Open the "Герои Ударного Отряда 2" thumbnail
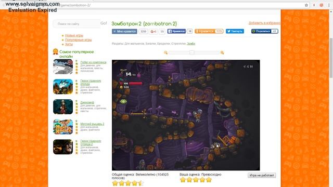Image resolution: width=333 pixels, height=187 pixels. [63, 147]
